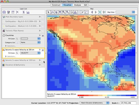Switch to the Analyze tab
This screenshot has width=139, height=105.
tap(78, 5)
